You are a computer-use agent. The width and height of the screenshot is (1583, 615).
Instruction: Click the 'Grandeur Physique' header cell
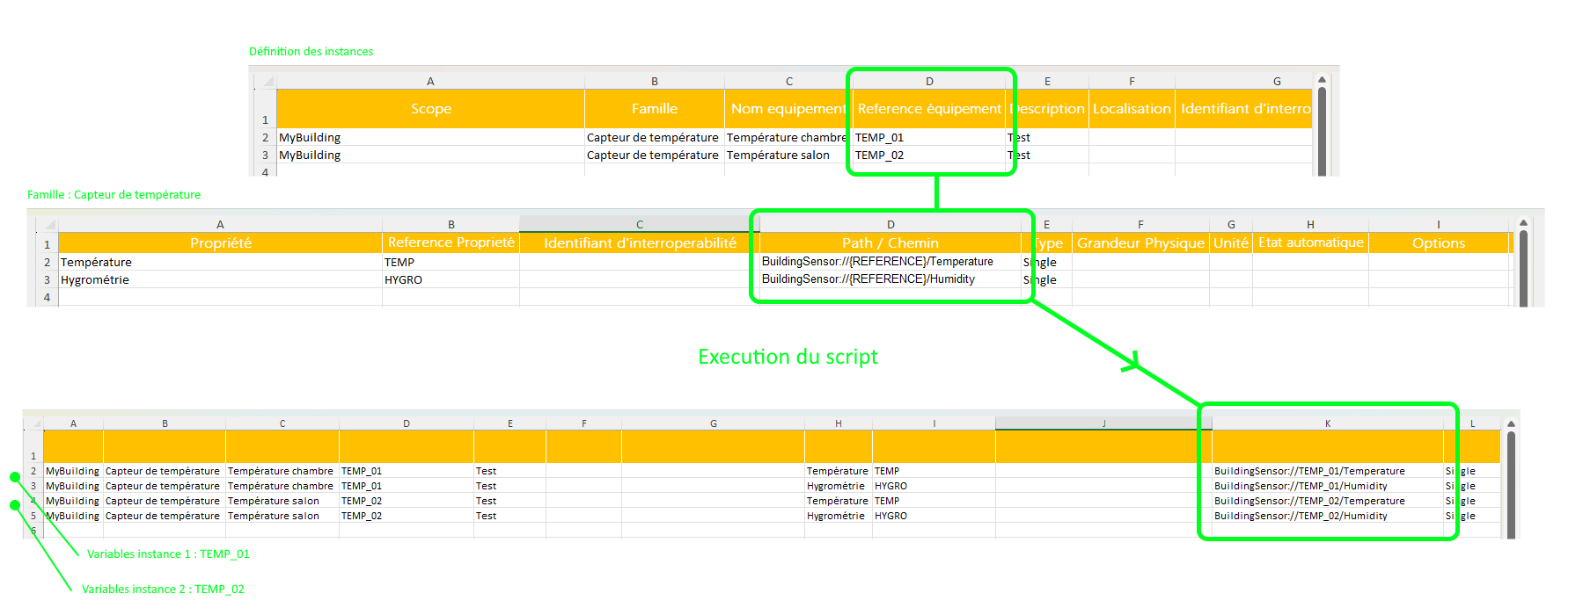(1140, 243)
